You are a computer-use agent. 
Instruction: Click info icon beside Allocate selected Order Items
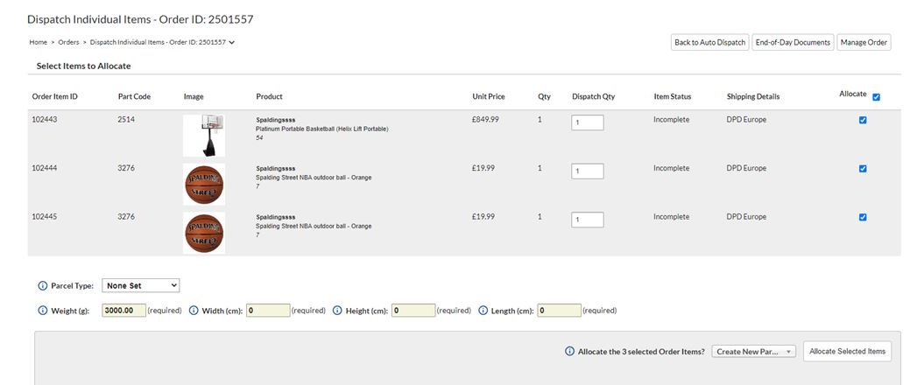pos(569,352)
